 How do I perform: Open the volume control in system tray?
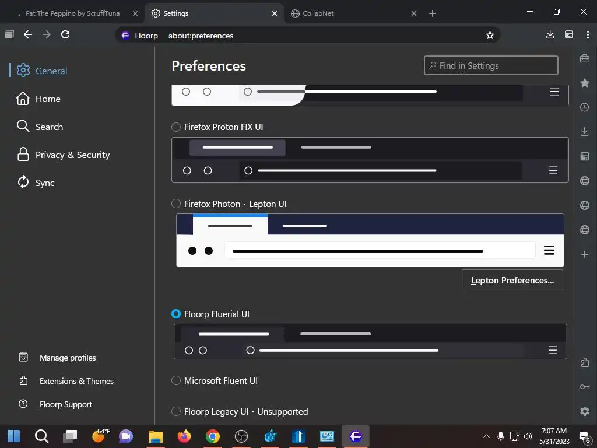pyautogui.click(x=528, y=436)
